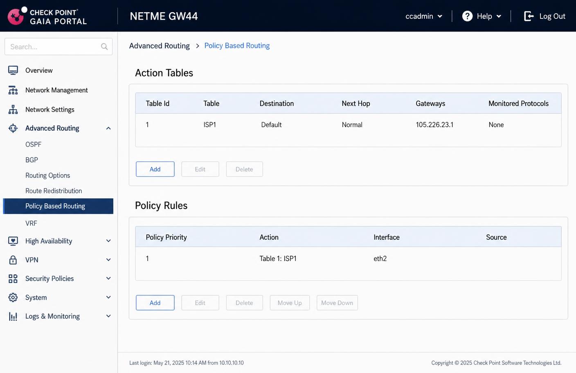
Task: Select the ISP1 table cell
Action: 210,125
